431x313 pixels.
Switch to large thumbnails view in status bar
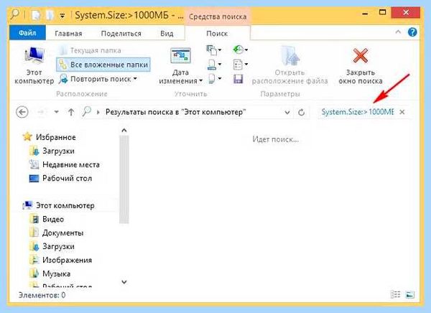[410, 294]
